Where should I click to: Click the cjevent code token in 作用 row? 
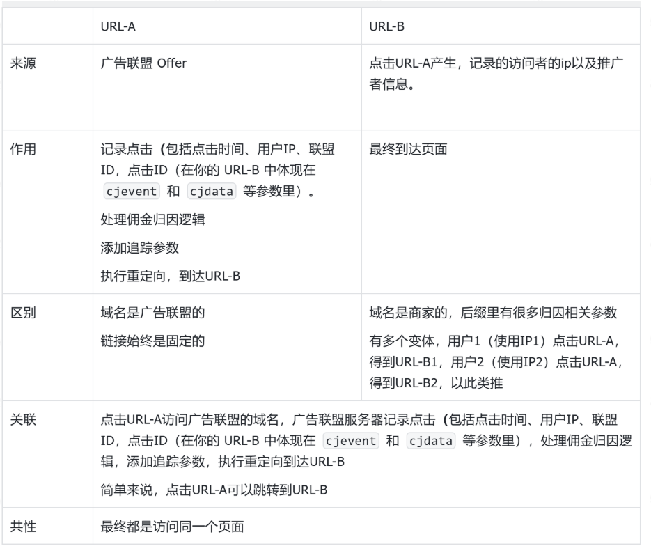coord(130,191)
